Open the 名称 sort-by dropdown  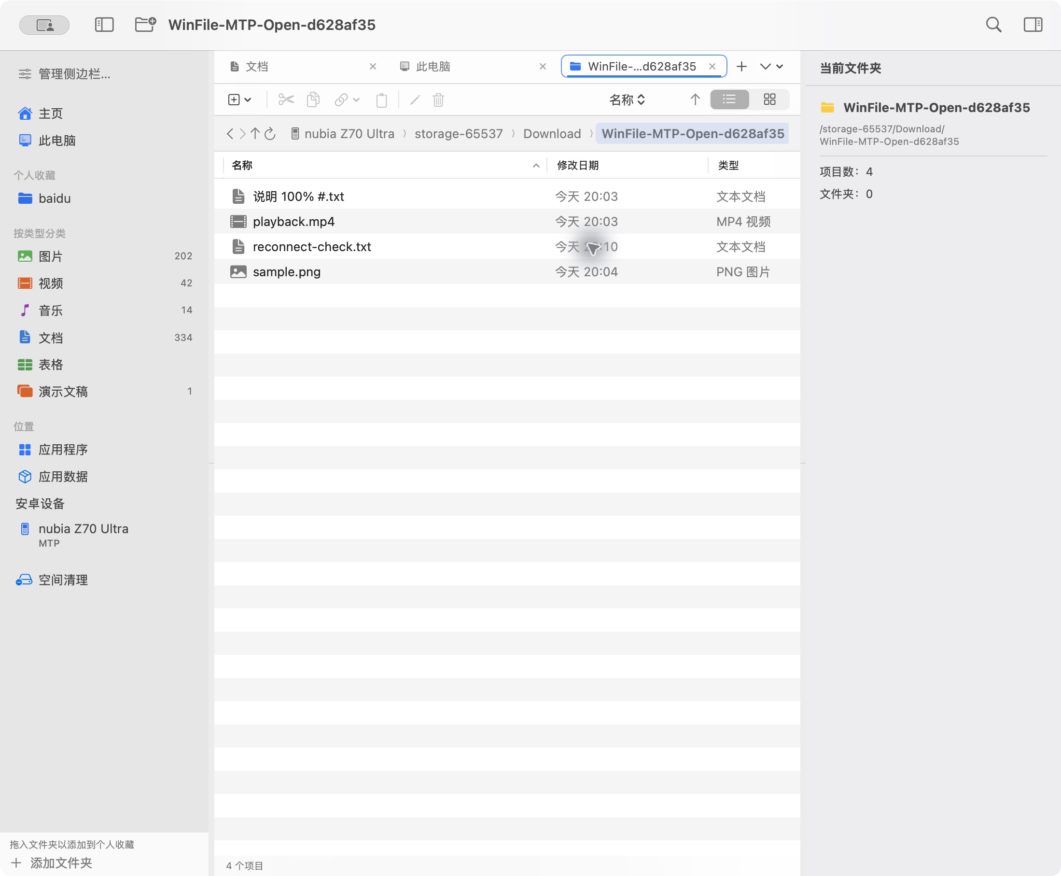coord(627,100)
